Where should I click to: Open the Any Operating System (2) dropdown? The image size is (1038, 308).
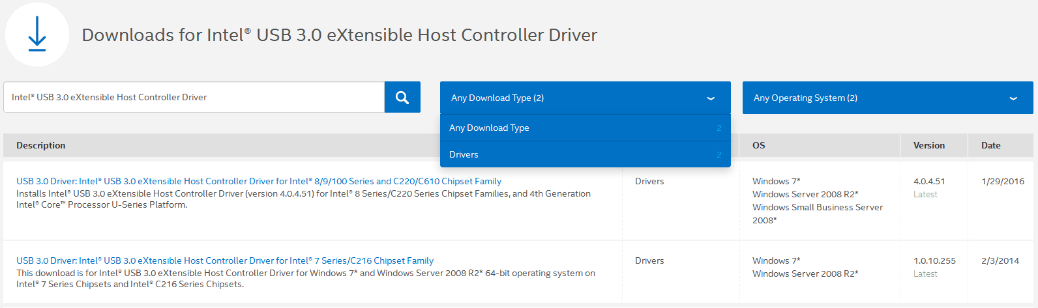pos(888,98)
